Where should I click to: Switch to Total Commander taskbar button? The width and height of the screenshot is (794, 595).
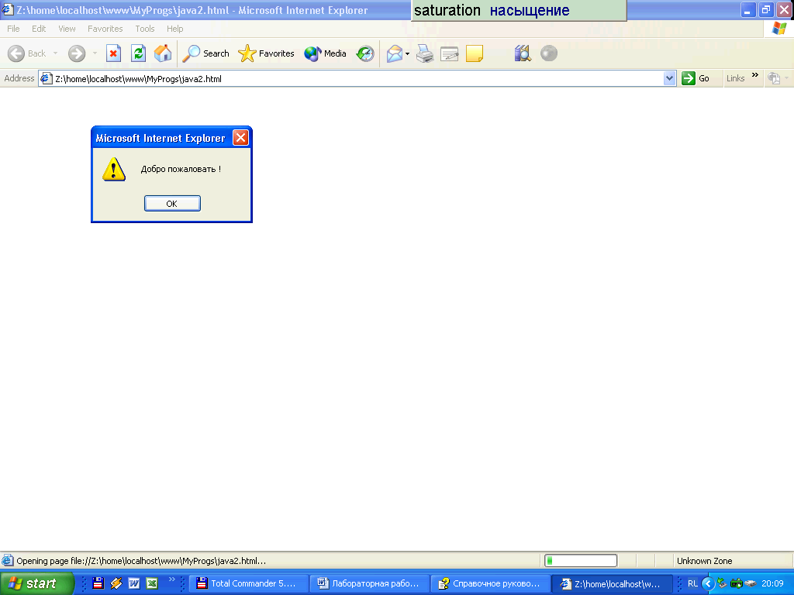[x=249, y=583]
